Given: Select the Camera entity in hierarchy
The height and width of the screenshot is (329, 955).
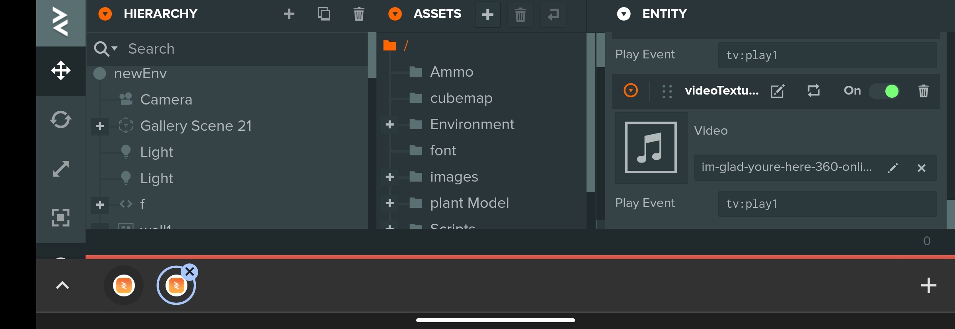Looking at the screenshot, I should click(166, 100).
